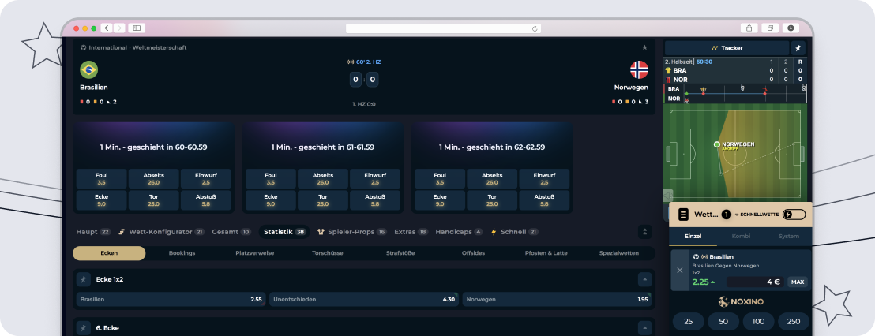This screenshot has width=875, height=336.
Task: Reload the page in the address bar
Action: [x=535, y=28]
